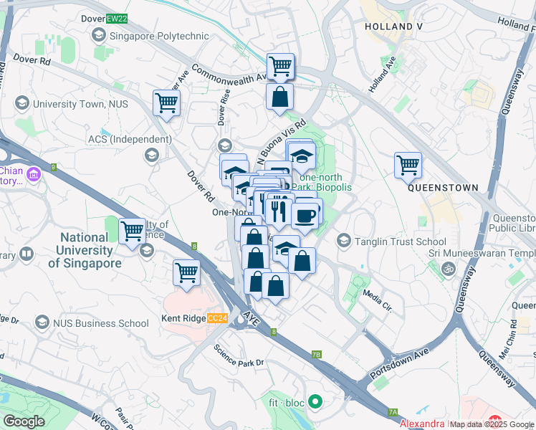Click the Mei Chin Rd road label
Screen dimensions: 536x430
(508, 340)
